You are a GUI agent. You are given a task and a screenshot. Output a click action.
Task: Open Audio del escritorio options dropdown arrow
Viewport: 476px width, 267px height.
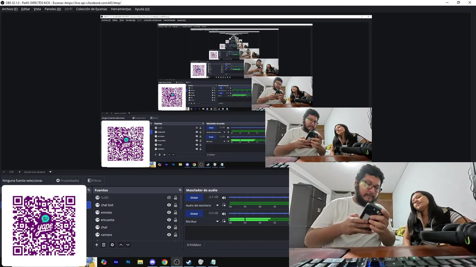[218, 205]
